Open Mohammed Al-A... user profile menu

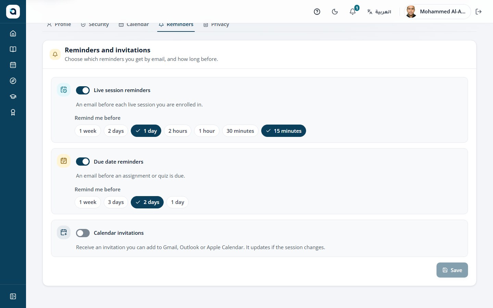pos(437,12)
